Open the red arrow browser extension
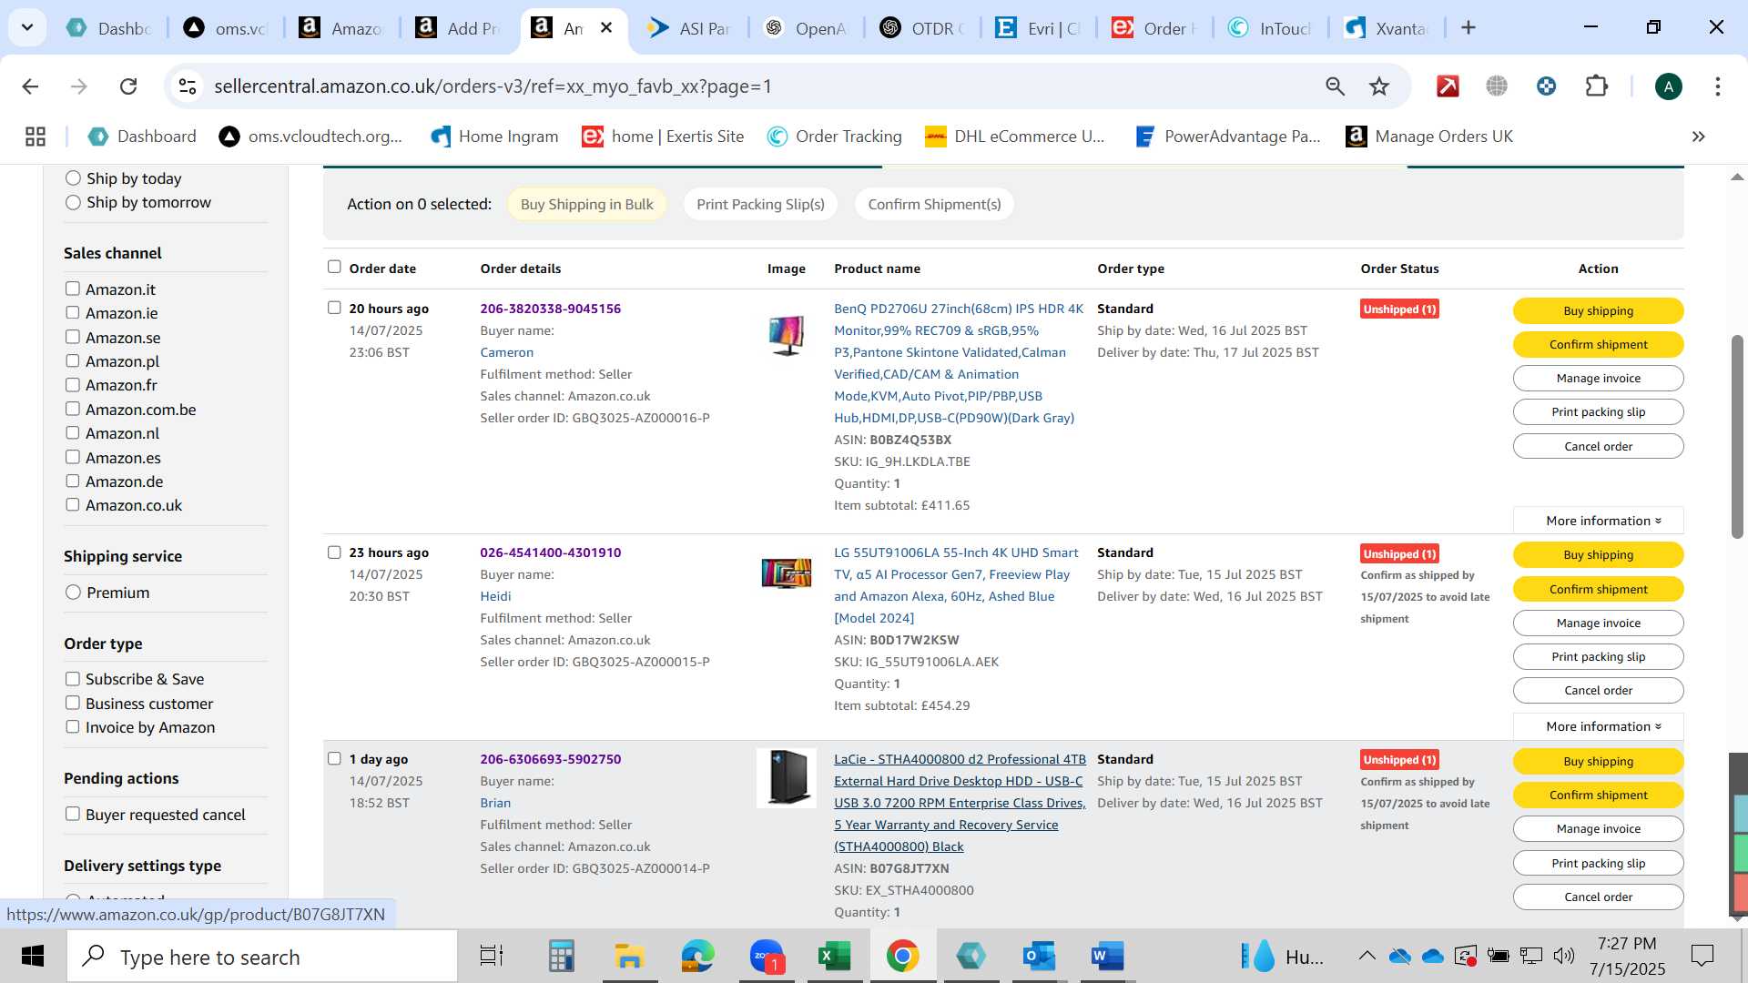The height and width of the screenshot is (983, 1748). 1448,86
